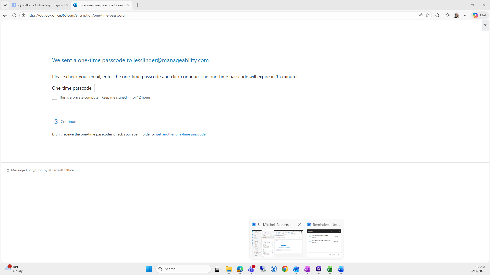Click the browser refresh icon

(14, 15)
